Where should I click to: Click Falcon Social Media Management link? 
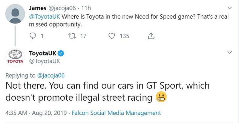coord(116,113)
